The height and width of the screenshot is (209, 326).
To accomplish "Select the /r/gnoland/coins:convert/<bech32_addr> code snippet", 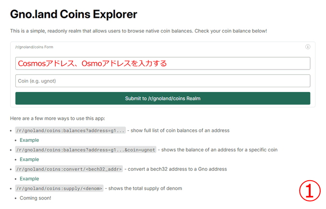I will tap(69, 169).
